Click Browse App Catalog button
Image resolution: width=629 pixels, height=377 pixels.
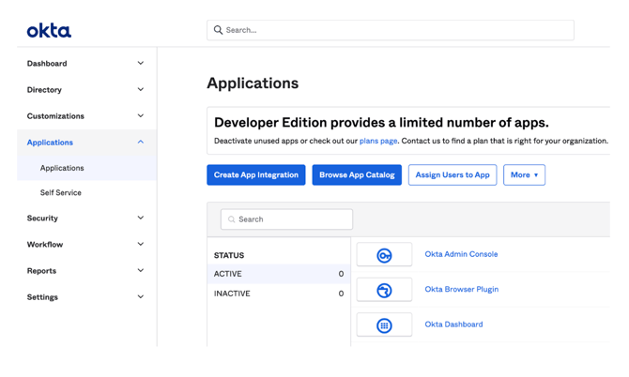(357, 175)
